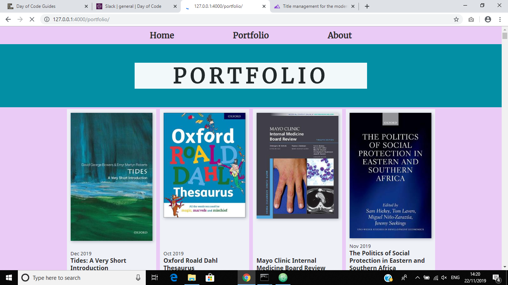The image size is (508, 285).
Task: Stop loading the page
Action: pyautogui.click(x=32, y=19)
